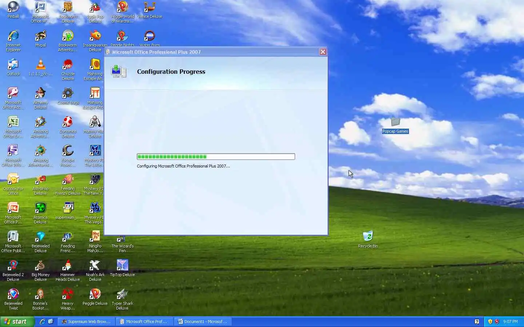Select the Mummy Maze Deluxe icon

tap(94, 127)
